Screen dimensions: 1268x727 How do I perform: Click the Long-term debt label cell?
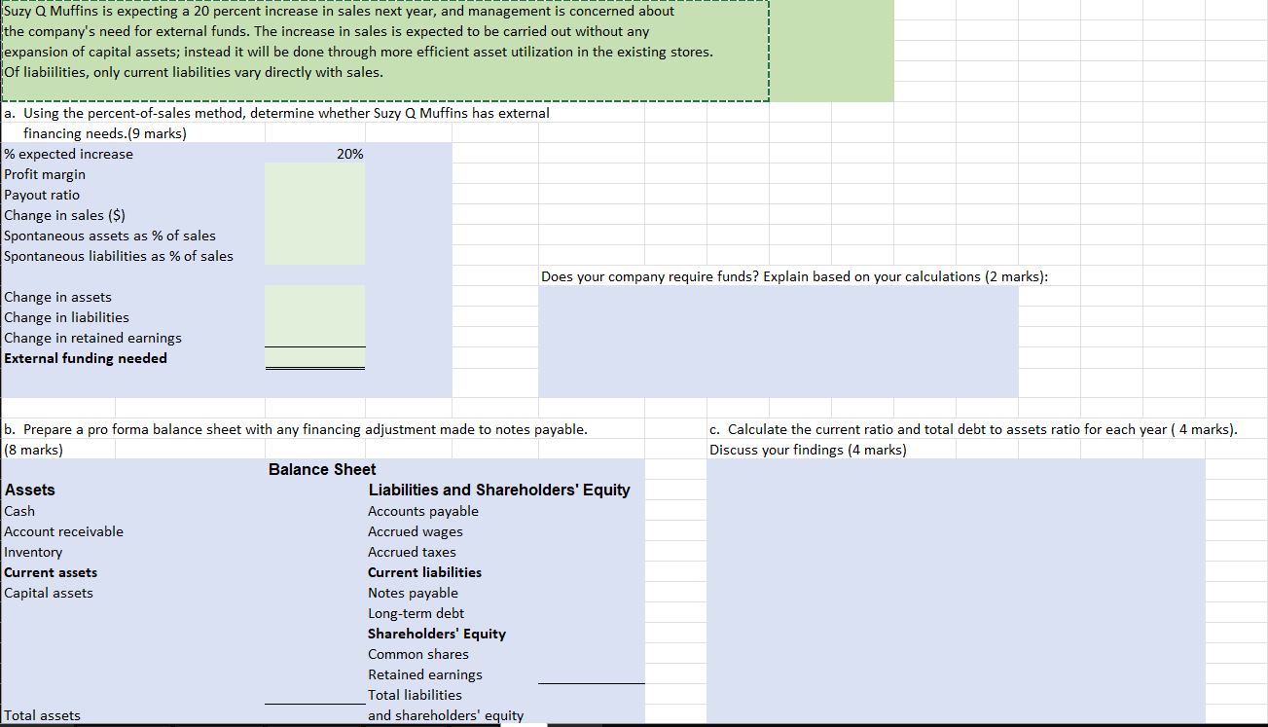coord(417,613)
